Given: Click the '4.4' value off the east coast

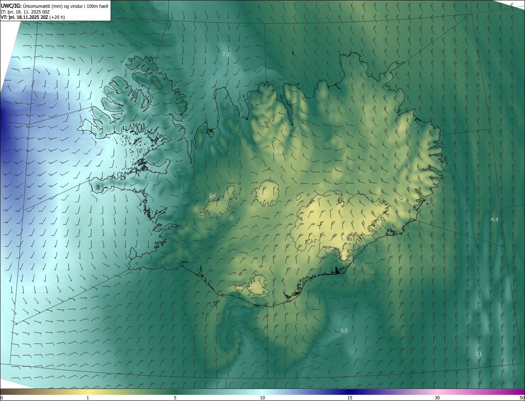Looking at the screenshot, I should tap(495, 219).
